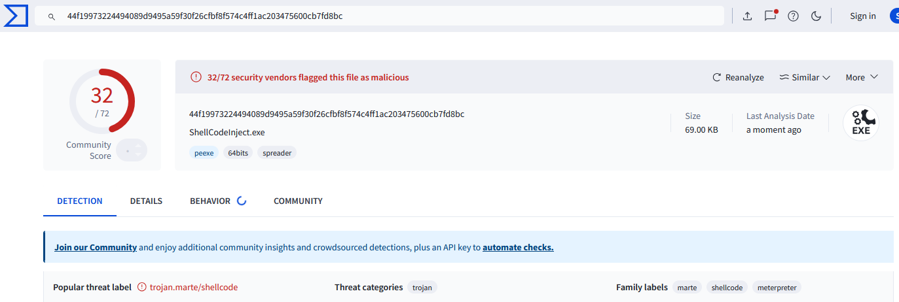Click the Reanalyze refresh icon

tap(717, 77)
